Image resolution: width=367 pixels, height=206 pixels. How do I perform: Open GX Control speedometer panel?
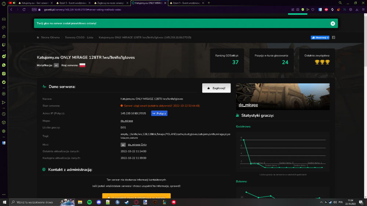[4, 28]
